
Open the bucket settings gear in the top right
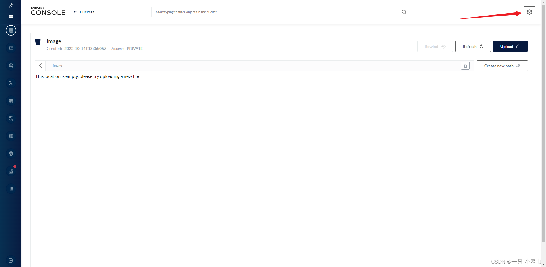coord(529,12)
